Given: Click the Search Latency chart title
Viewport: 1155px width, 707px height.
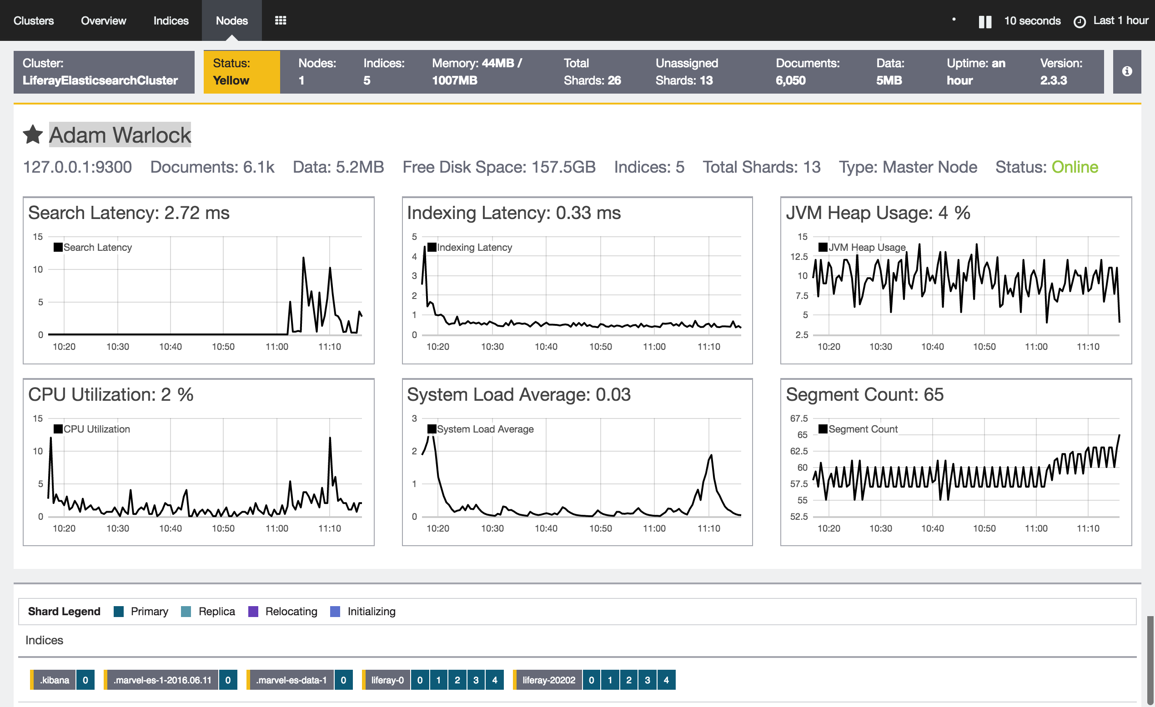Looking at the screenshot, I should 129,213.
